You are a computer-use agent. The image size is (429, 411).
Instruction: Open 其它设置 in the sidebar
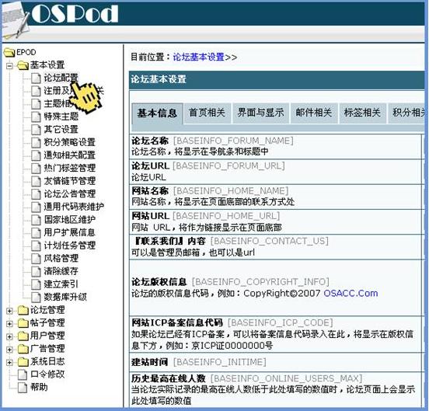click(61, 130)
